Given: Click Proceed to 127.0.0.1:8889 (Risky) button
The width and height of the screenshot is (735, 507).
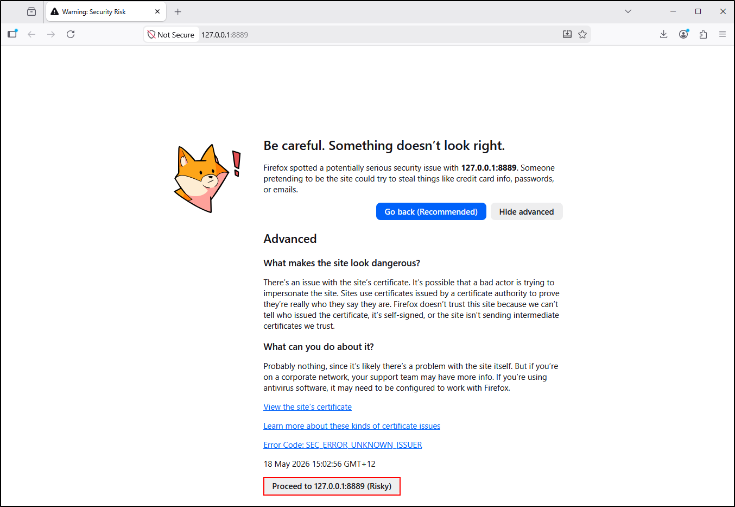Looking at the screenshot, I should pyautogui.click(x=332, y=486).
